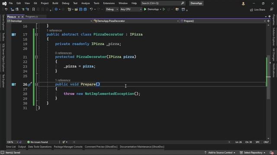Click the split editor plus icon

point(268,21)
